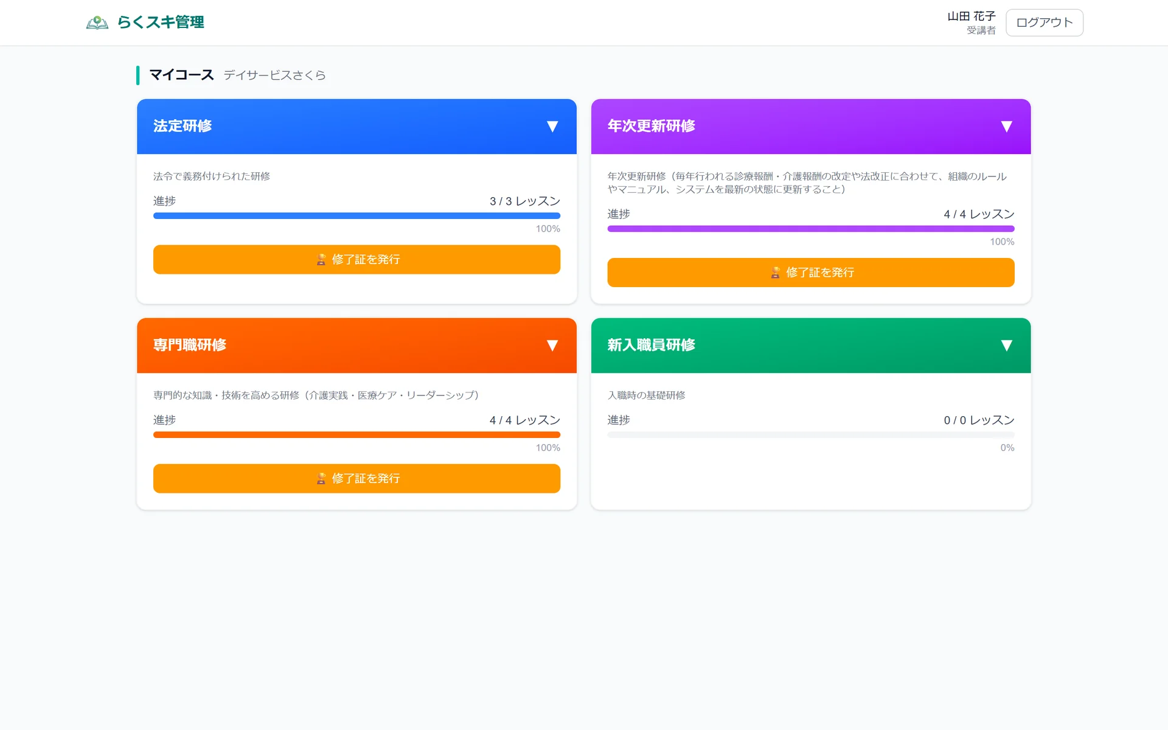This screenshot has width=1168, height=730.
Task: Select the 年次更新研修 long description text
Action: click(807, 182)
